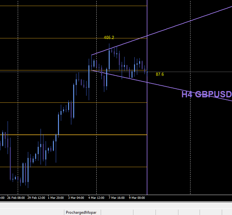Click the 3 Mar 04:00 time label
The height and width of the screenshot is (215, 232).
[x=76, y=198]
